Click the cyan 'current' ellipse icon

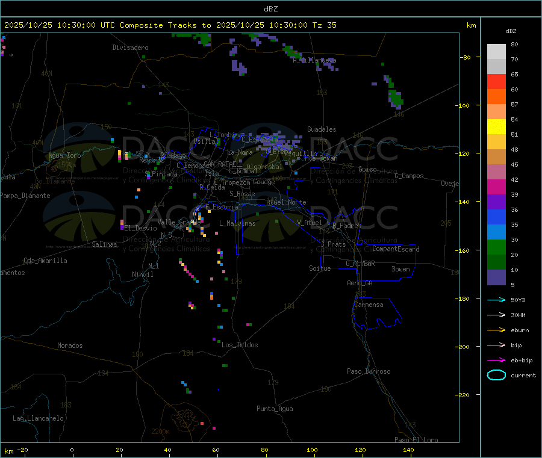point(496,375)
